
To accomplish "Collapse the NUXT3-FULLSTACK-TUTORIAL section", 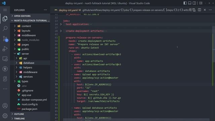I will (30, 21).
